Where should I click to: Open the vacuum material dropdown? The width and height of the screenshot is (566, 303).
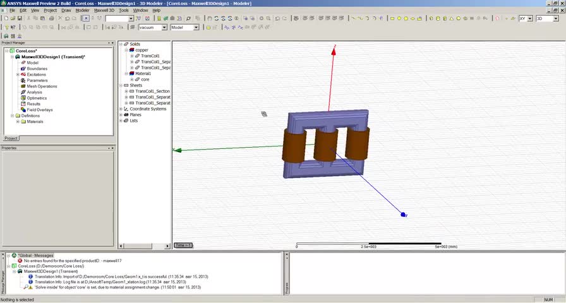click(164, 27)
